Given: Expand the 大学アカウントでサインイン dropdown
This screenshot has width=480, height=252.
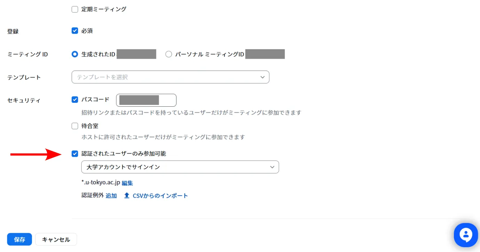Looking at the screenshot, I should [180, 167].
